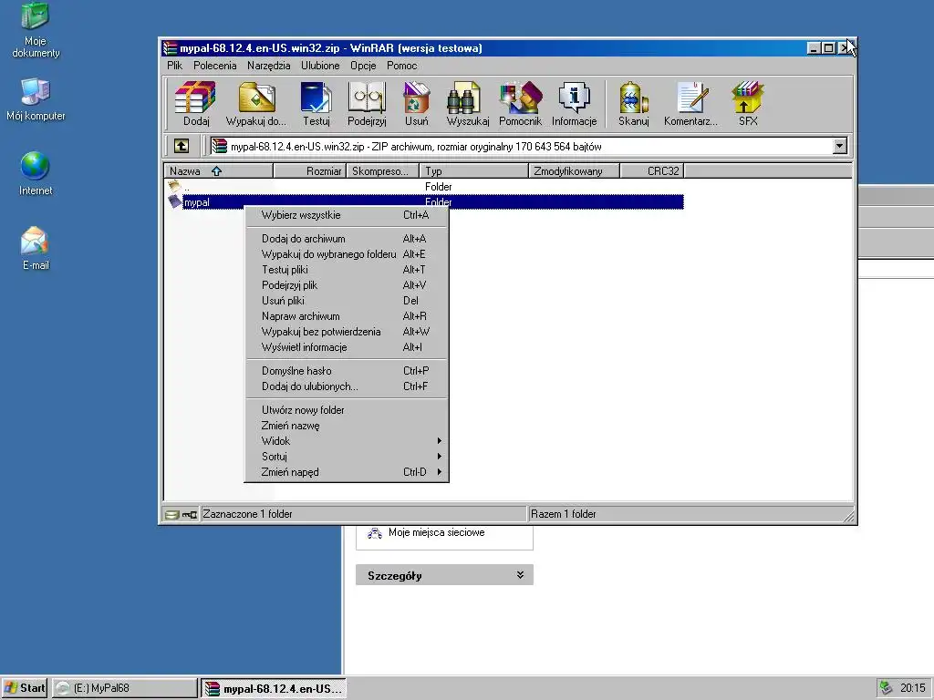Click the Skanuj virus scan icon
Viewport: 934px width, 700px height.
coord(633,104)
